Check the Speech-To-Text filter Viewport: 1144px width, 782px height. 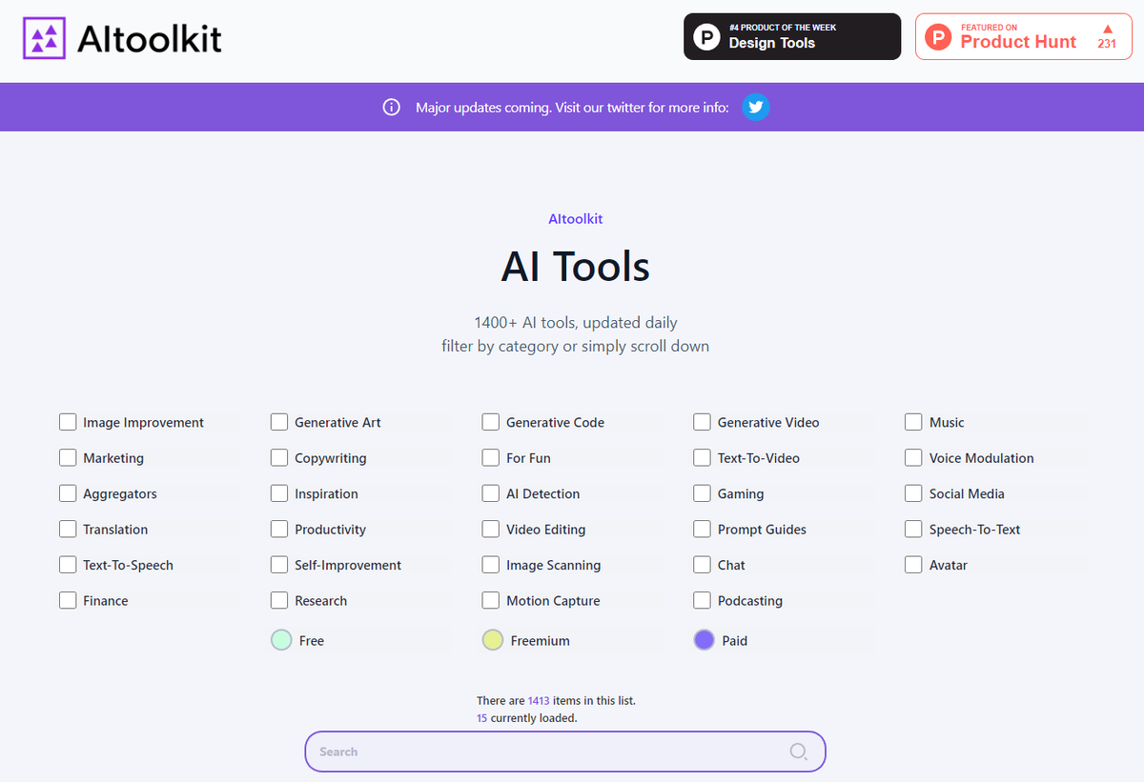pos(914,530)
